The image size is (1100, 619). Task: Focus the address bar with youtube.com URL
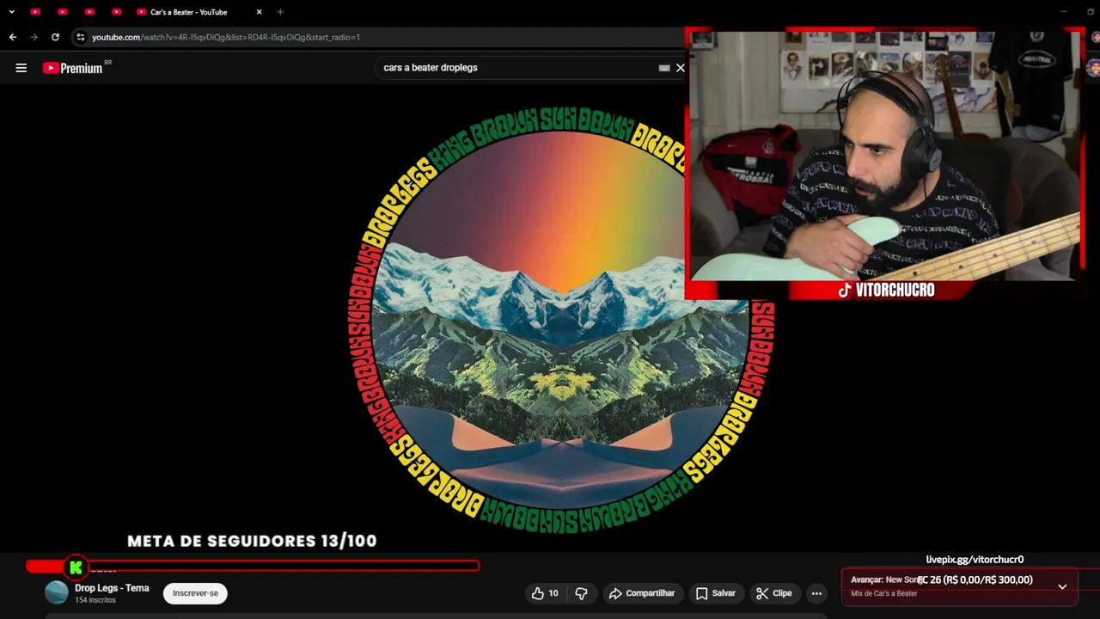point(378,37)
